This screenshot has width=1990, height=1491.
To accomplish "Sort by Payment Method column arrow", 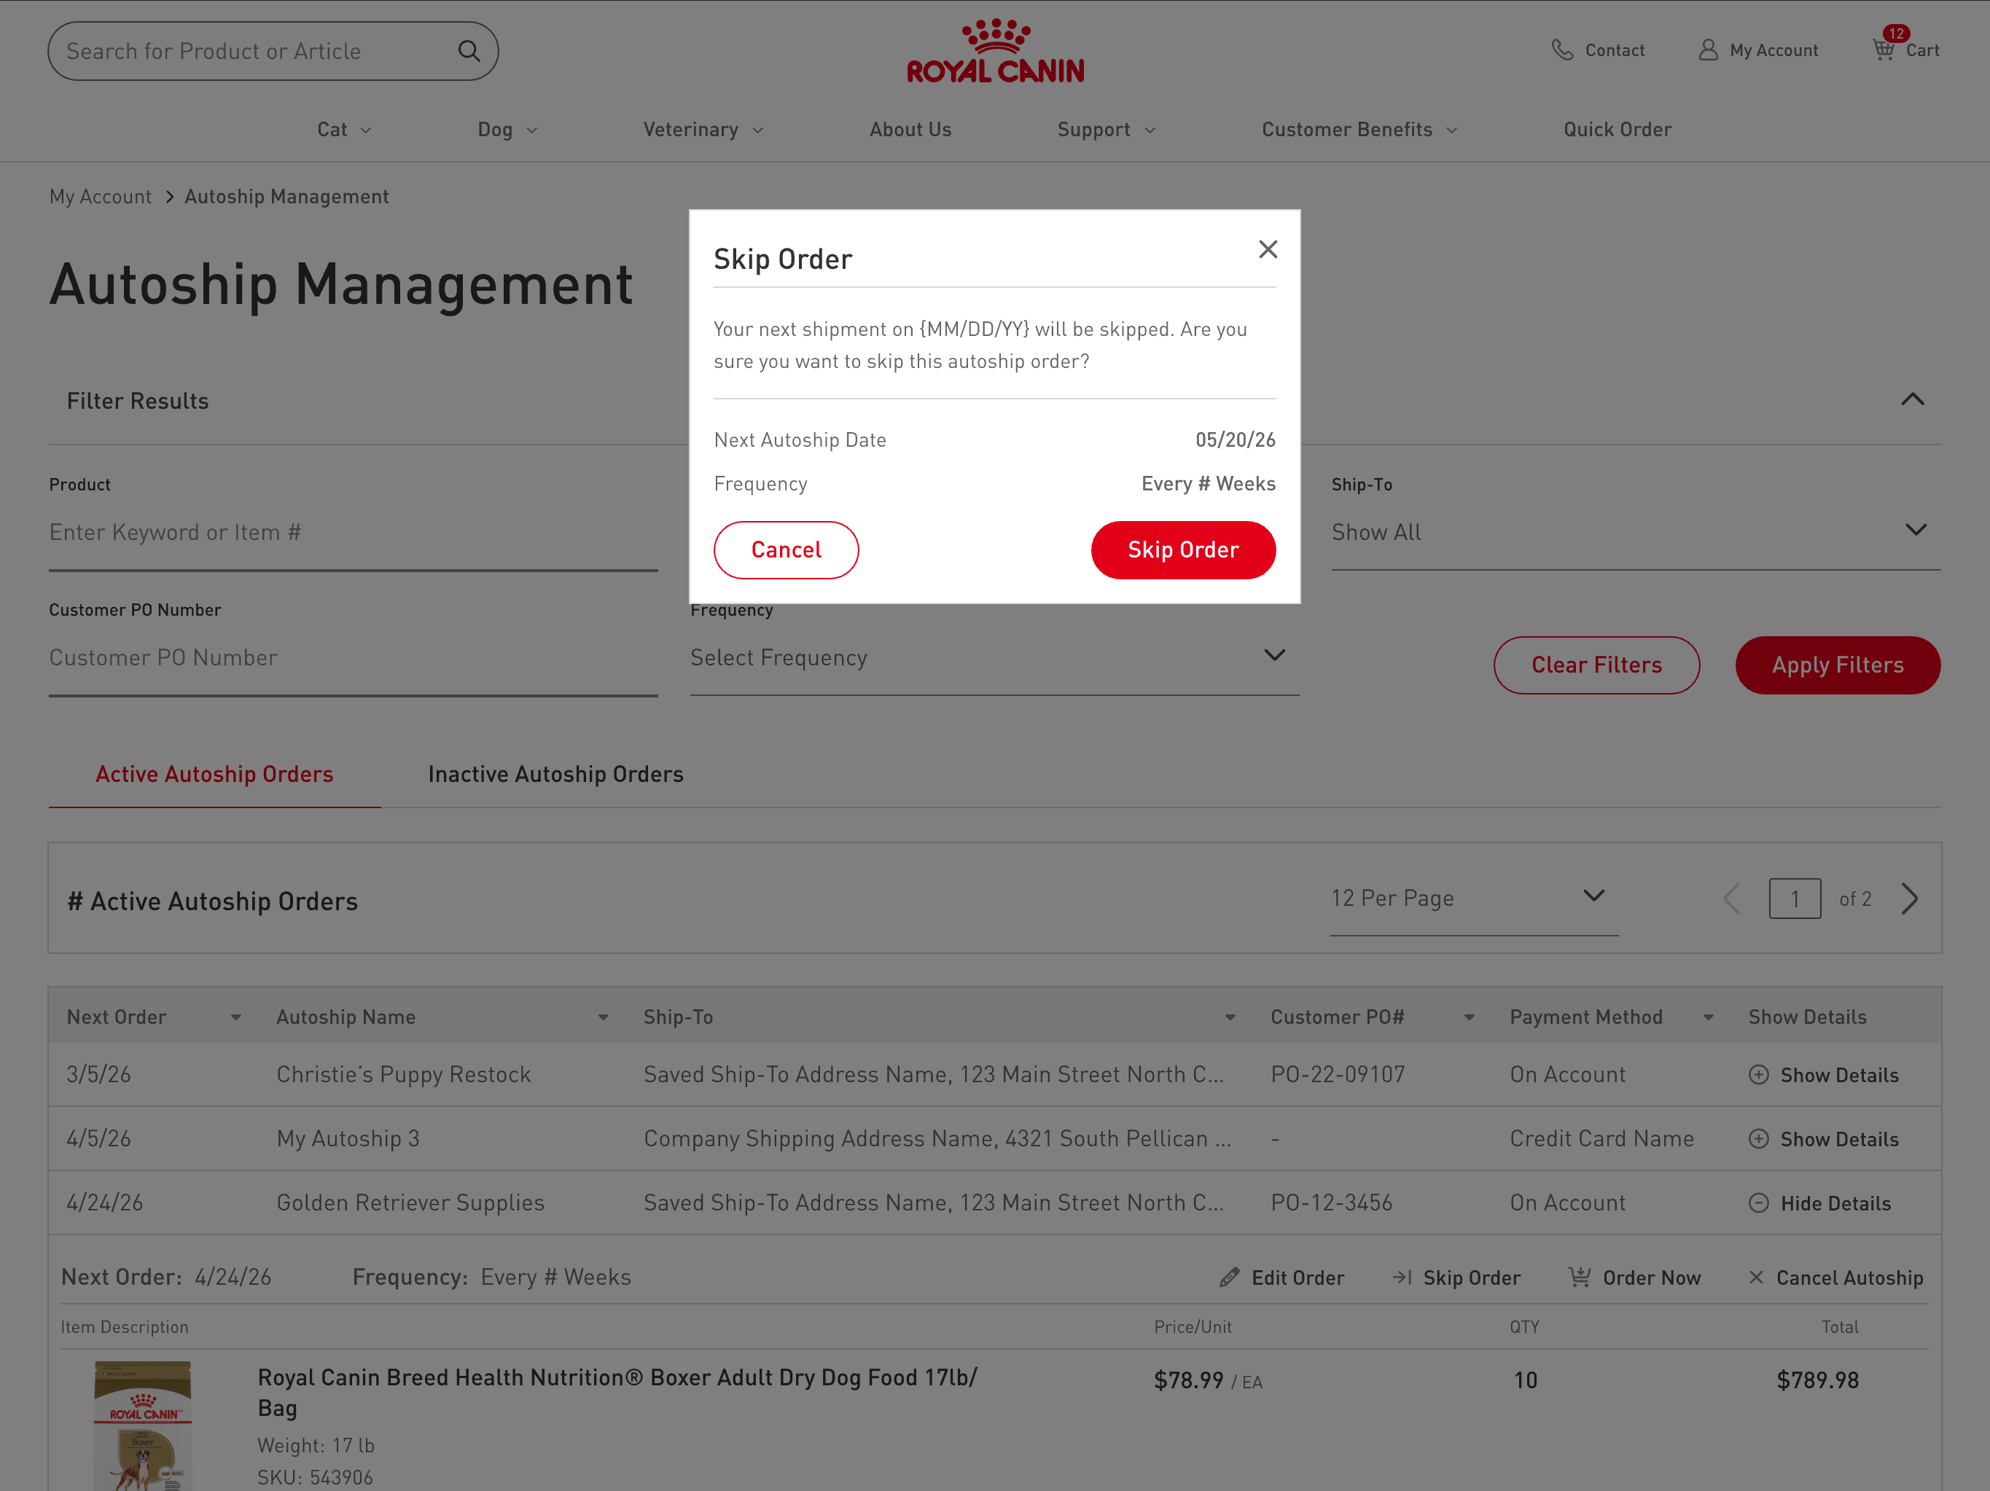I will [1707, 1018].
